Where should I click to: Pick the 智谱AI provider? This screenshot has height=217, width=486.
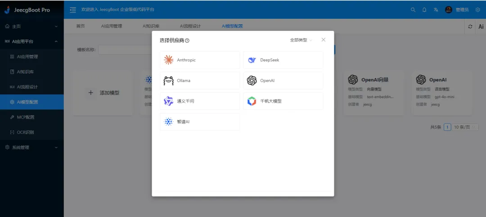pos(200,122)
